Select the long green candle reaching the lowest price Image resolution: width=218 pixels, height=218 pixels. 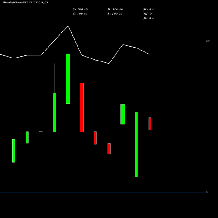click(x=136, y=144)
